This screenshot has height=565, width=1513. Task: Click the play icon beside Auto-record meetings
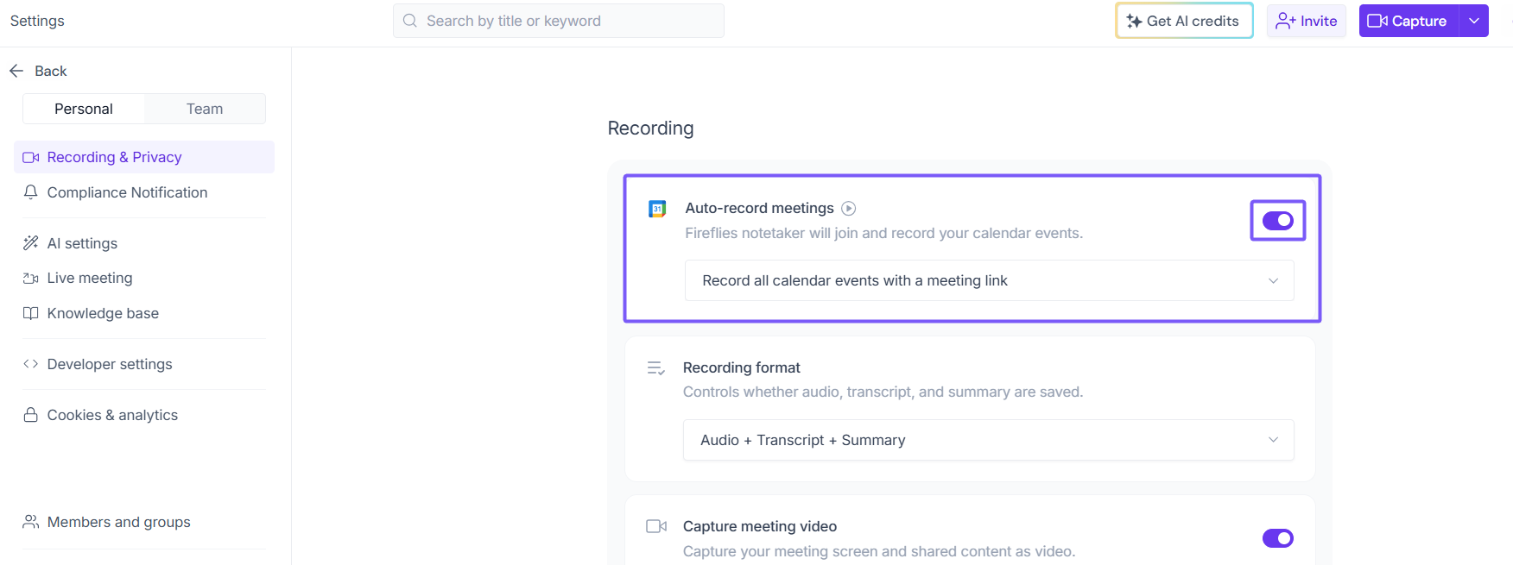pyautogui.click(x=849, y=208)
